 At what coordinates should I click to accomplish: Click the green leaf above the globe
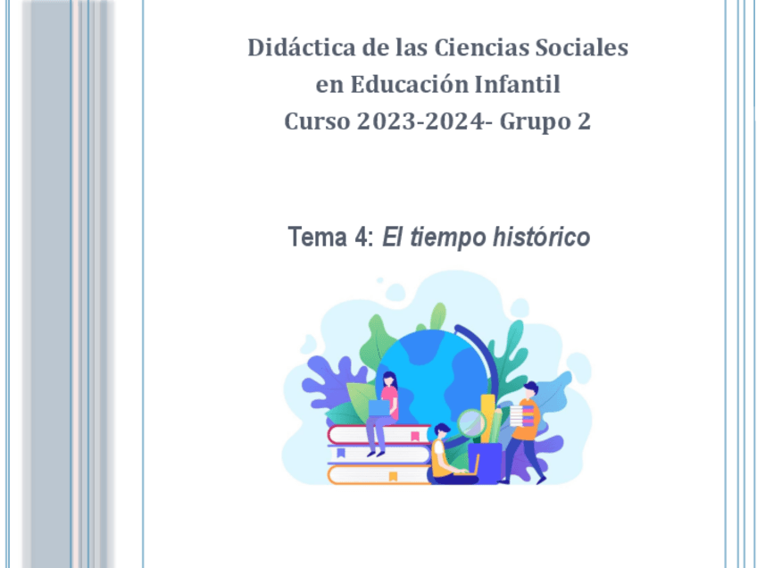pos(437,315)
